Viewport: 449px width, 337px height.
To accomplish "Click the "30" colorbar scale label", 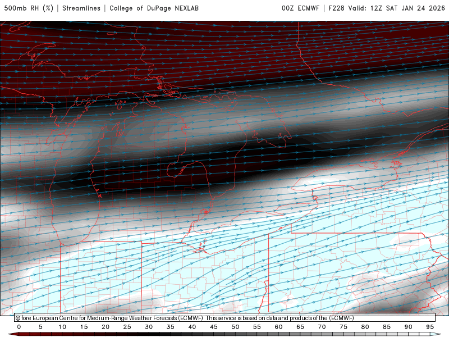I will [149, 327].
